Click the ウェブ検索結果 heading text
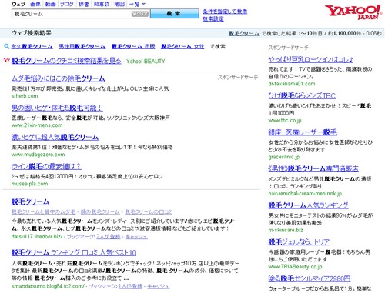 pos(32,33)
